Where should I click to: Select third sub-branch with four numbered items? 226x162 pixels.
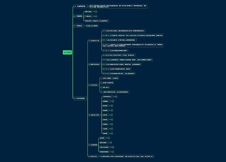coord(94,85)
